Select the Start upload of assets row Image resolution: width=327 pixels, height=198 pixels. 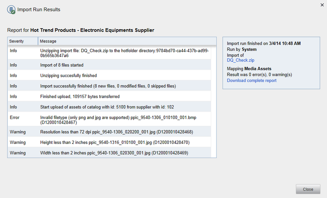coord(109,107)
